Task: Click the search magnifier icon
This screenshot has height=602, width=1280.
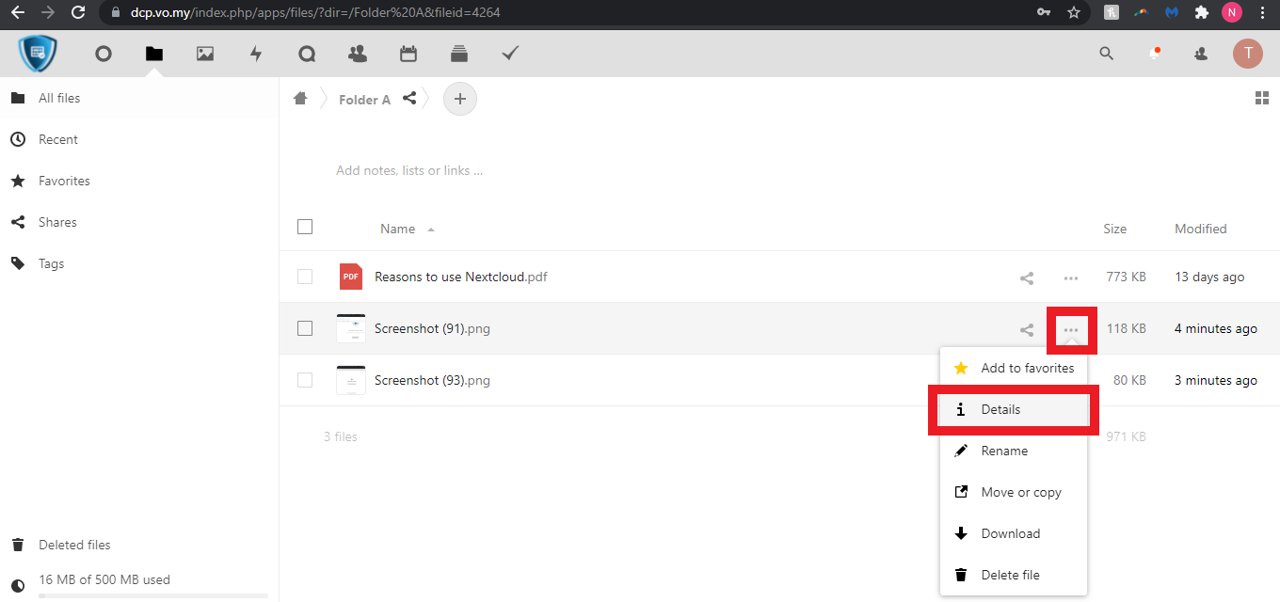Action: (x=1107, y=55)
